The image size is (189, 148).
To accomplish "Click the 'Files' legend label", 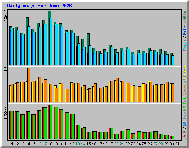I will [x=185, y=30].
